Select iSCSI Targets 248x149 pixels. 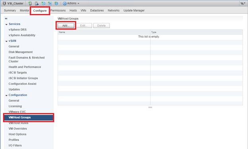[x=18, y=73]
